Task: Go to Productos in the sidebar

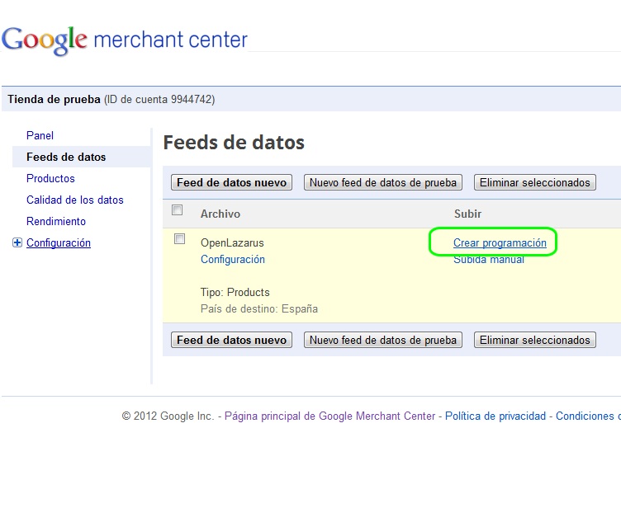Action: pos(50,178)
